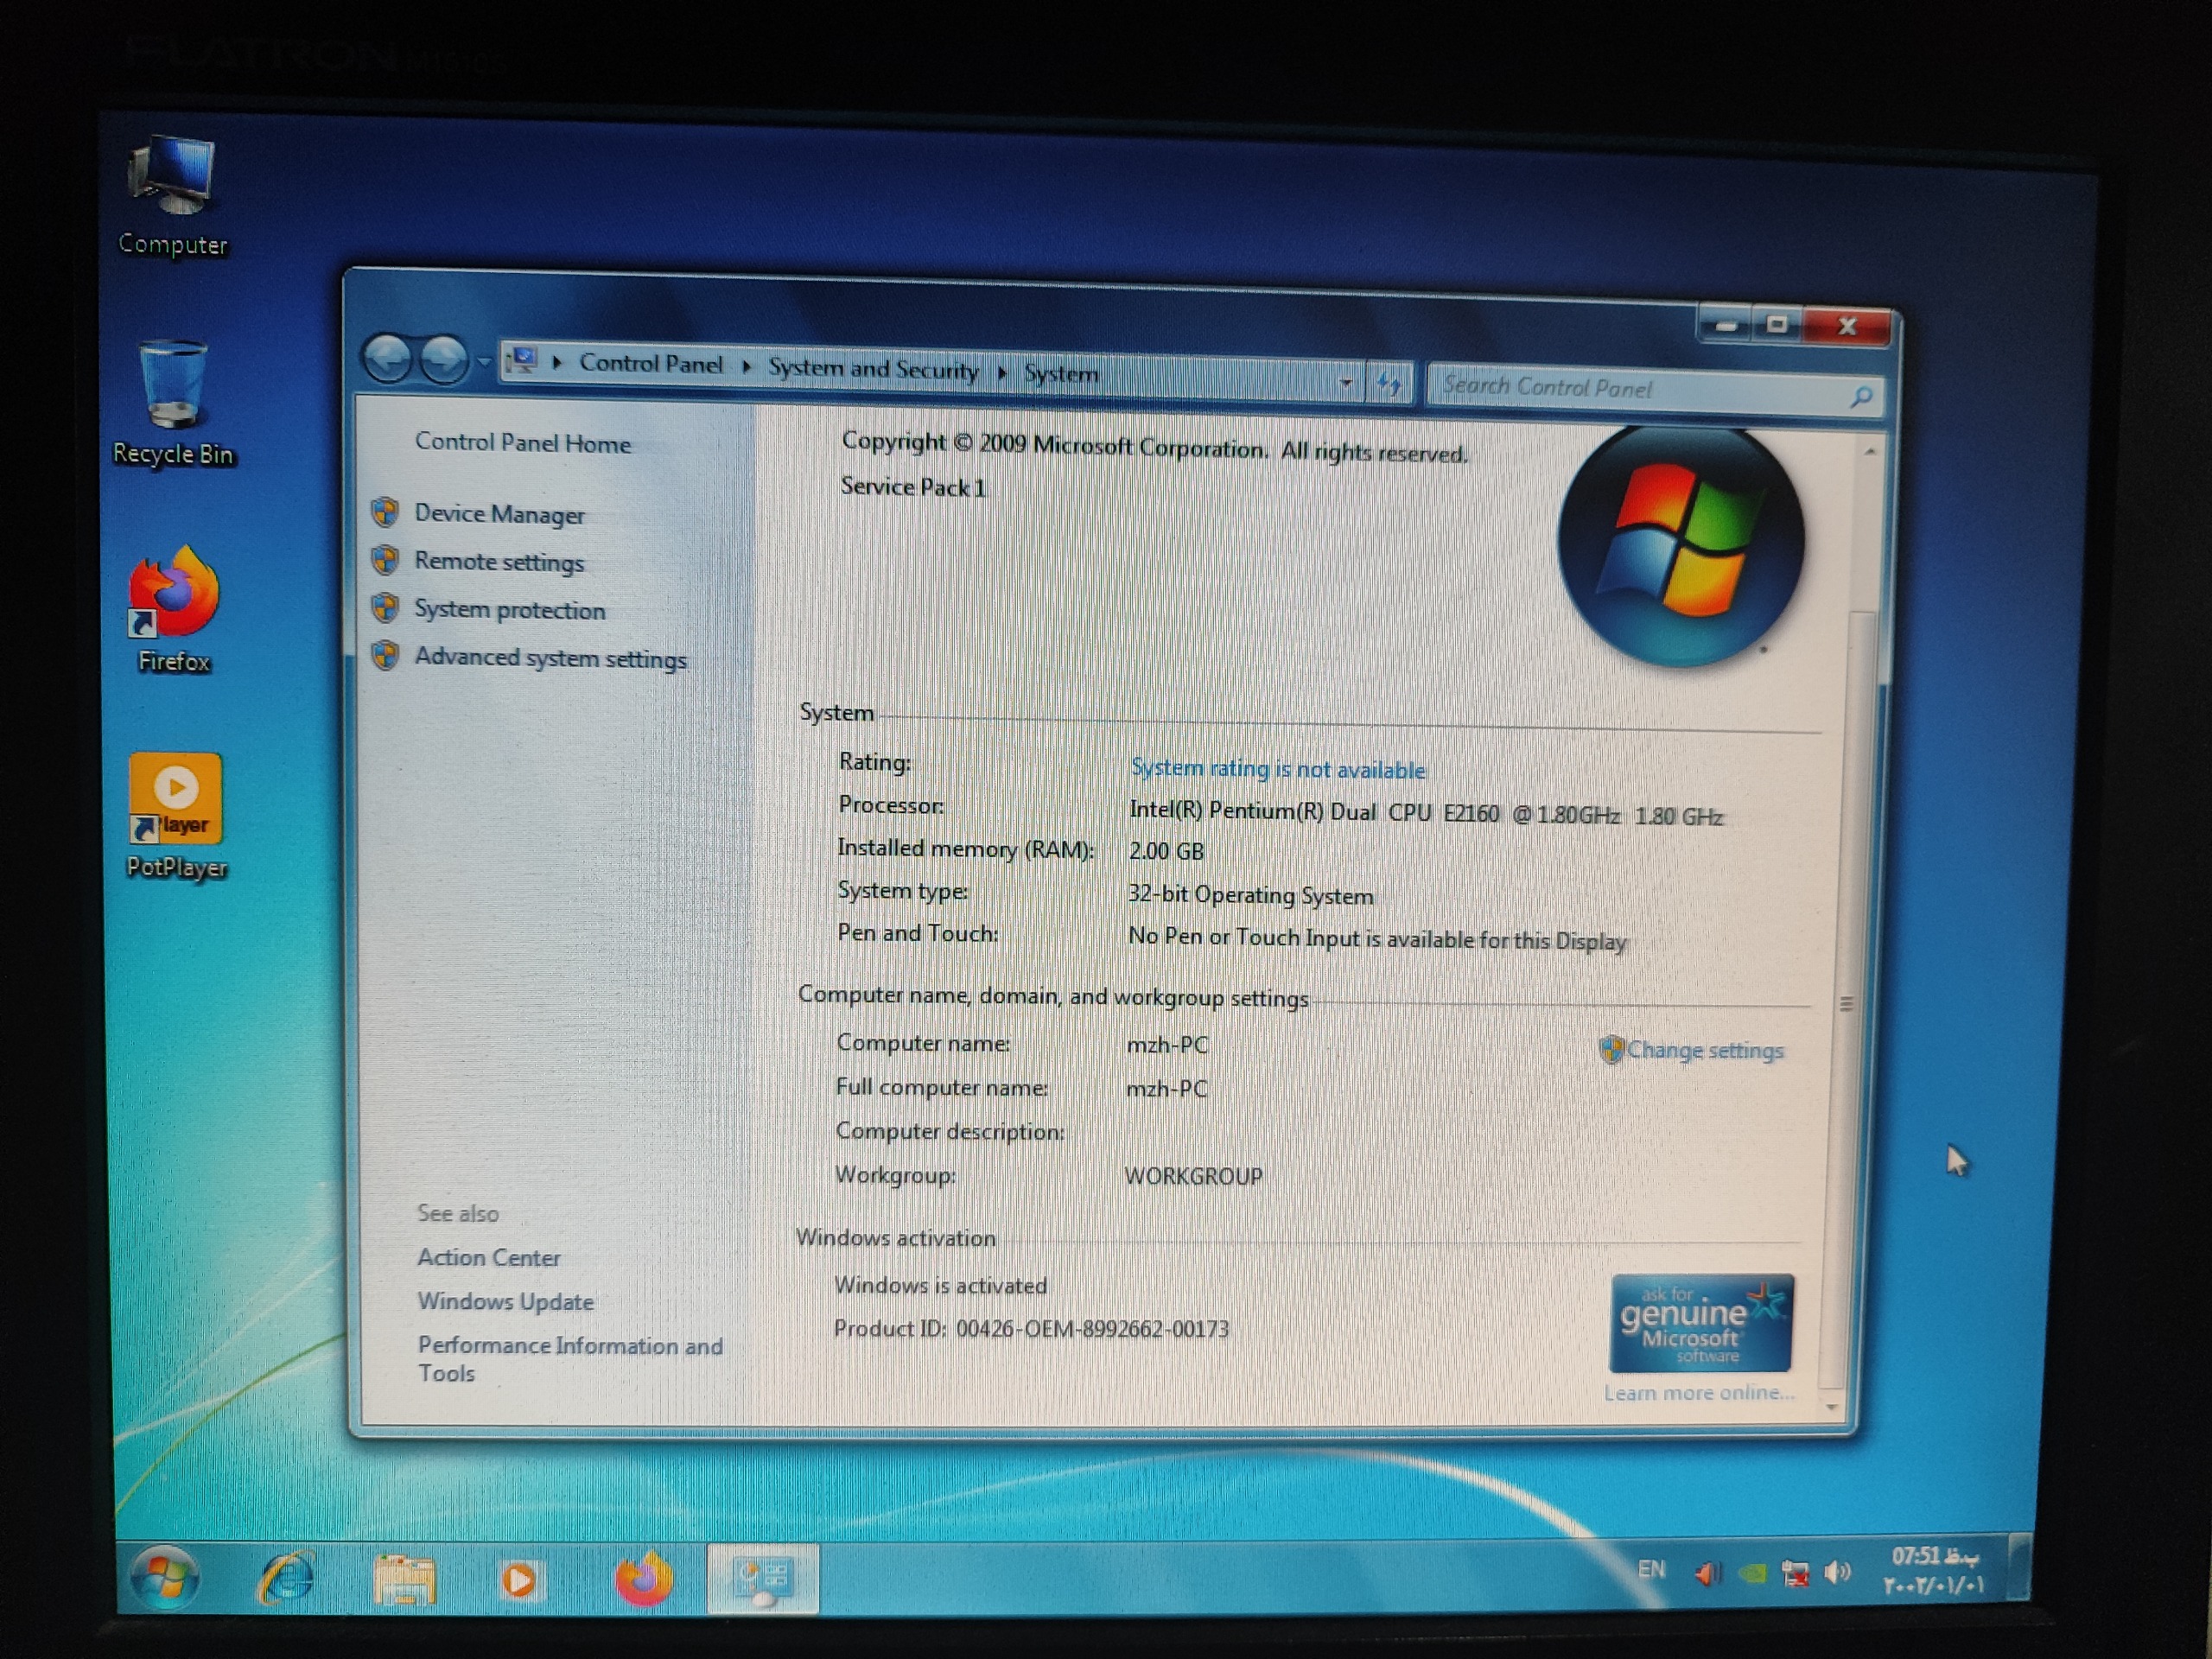2212x1659 pixels.
Task: Click System rating is not available
Action: click(x=1277, y=769)
